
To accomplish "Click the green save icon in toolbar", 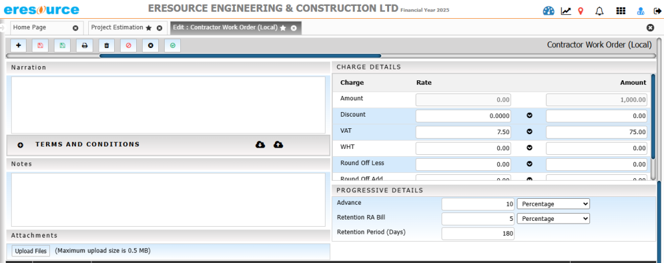I will (62, 45).
